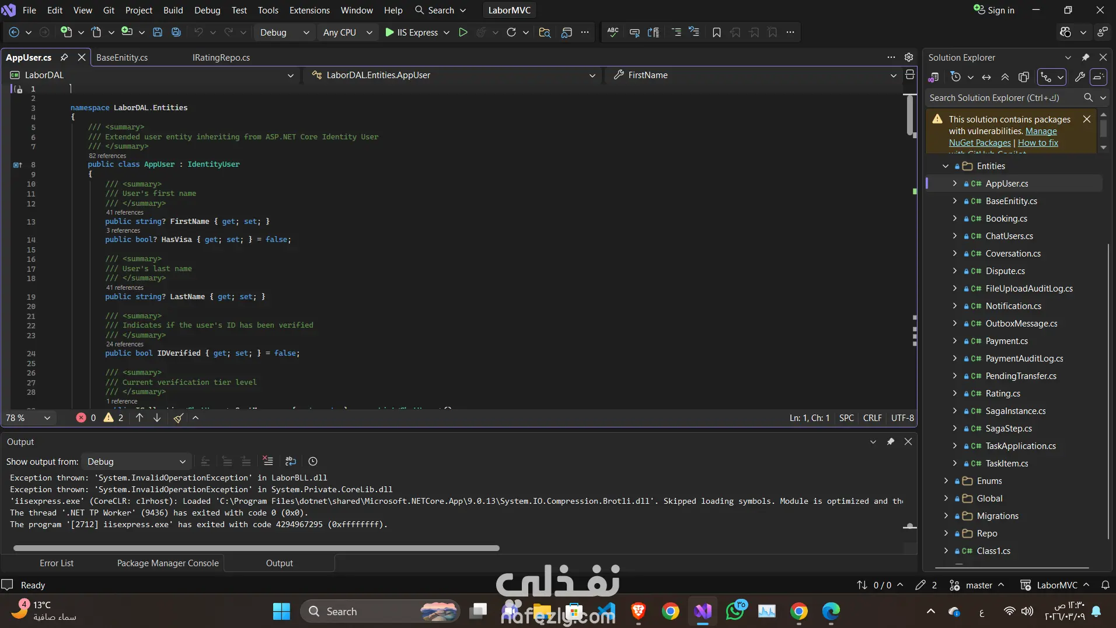Image resolution: width=1116 pixels, height=628 pixels.
Task: Click the Solution Explorer sync with active document icon
Action: click(x=986, y=77)
